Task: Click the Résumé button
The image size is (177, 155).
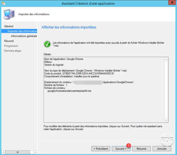Action: click(142, 149)
